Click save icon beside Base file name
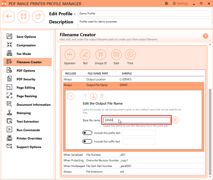Image resolution: width=213 pixels, height=180 pixels. (x=175, y=120)
